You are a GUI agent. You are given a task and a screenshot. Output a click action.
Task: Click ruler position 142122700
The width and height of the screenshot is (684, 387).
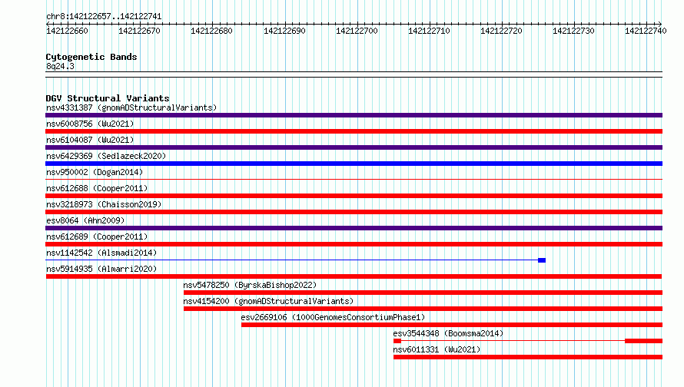coord(357,31)
